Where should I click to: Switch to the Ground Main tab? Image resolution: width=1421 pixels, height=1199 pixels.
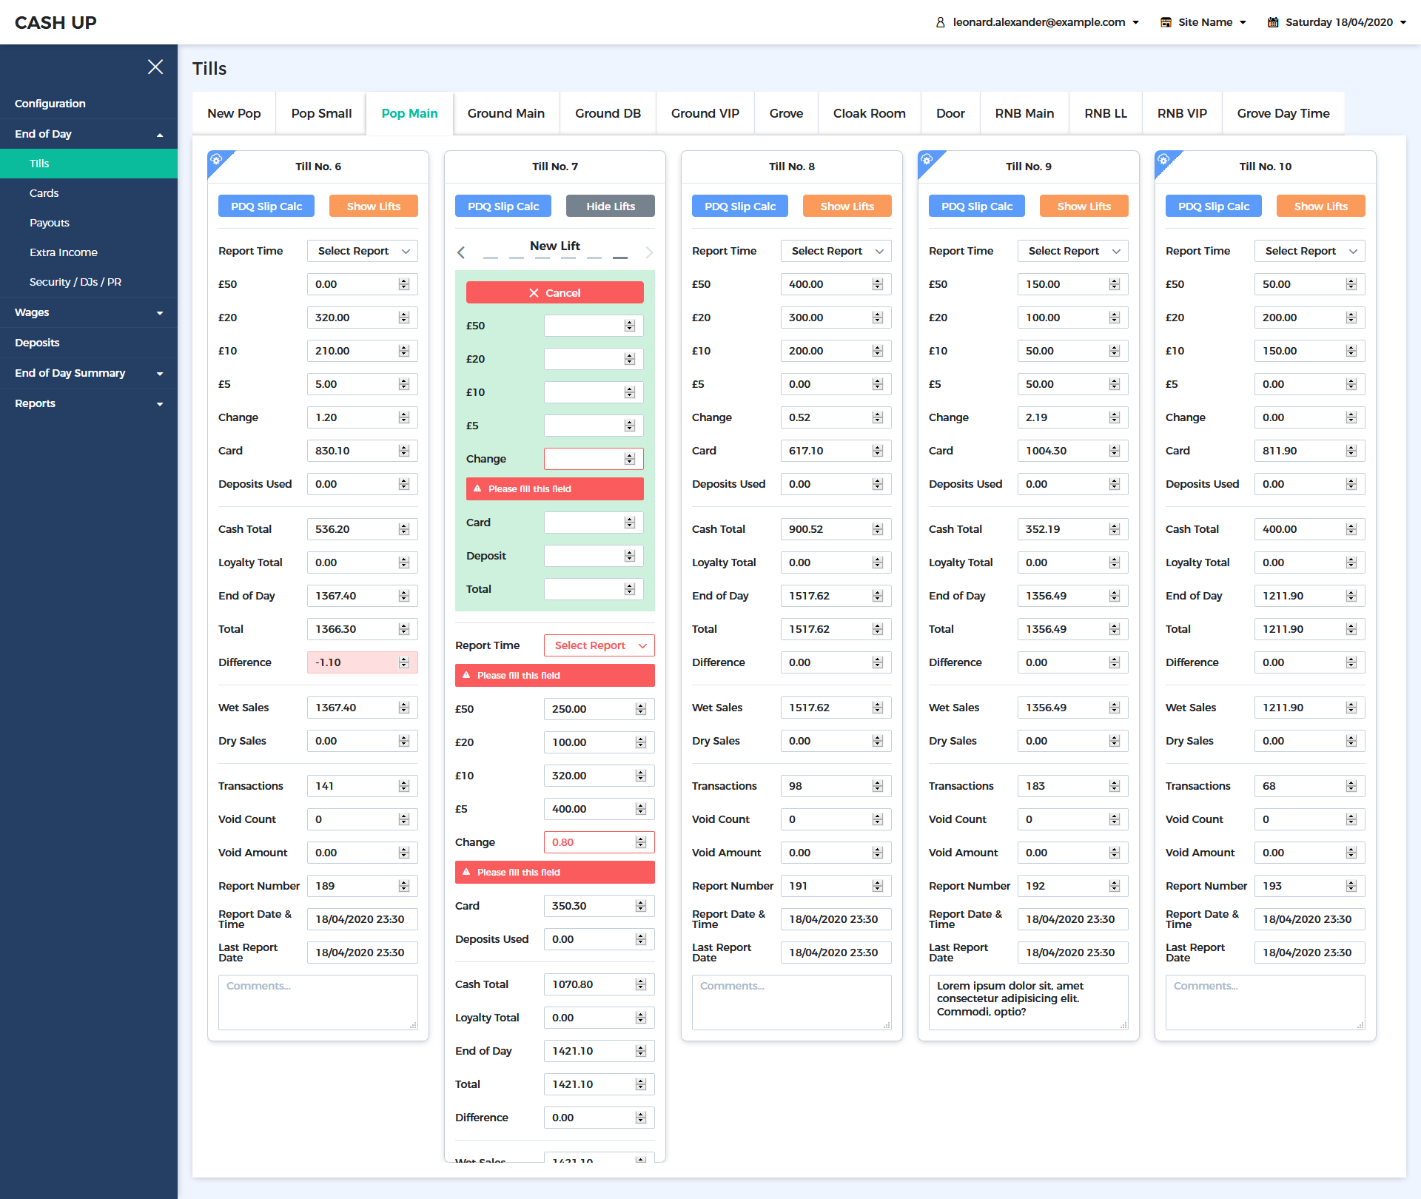pos(505,113)
